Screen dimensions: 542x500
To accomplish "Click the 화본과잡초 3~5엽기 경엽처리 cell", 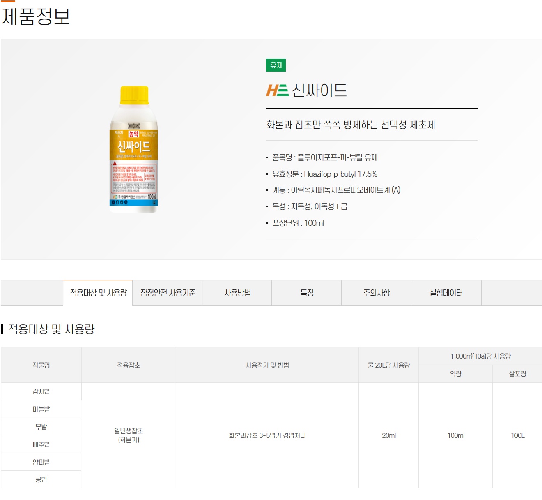I will point(267,435).
